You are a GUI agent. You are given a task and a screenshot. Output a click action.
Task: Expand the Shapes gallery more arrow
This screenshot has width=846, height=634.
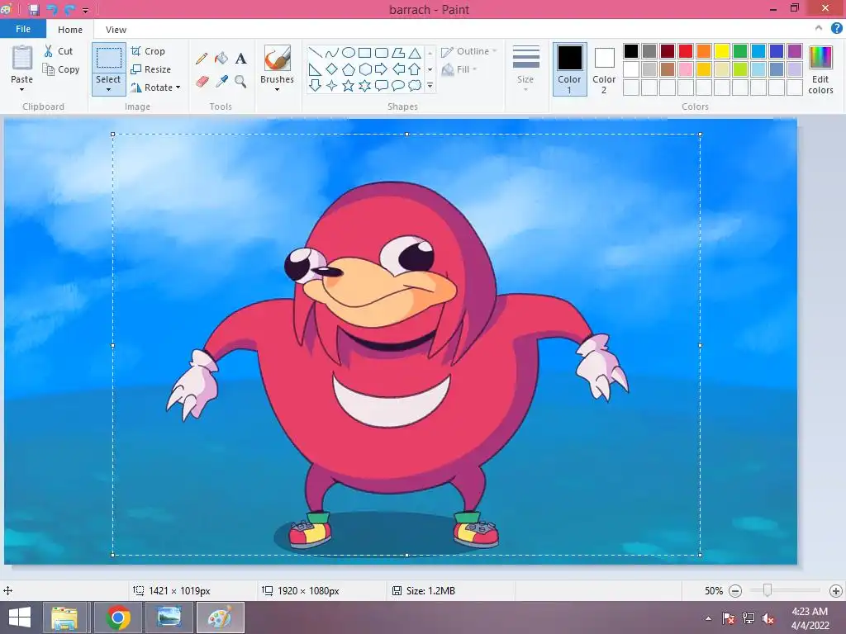click(430, 85)
